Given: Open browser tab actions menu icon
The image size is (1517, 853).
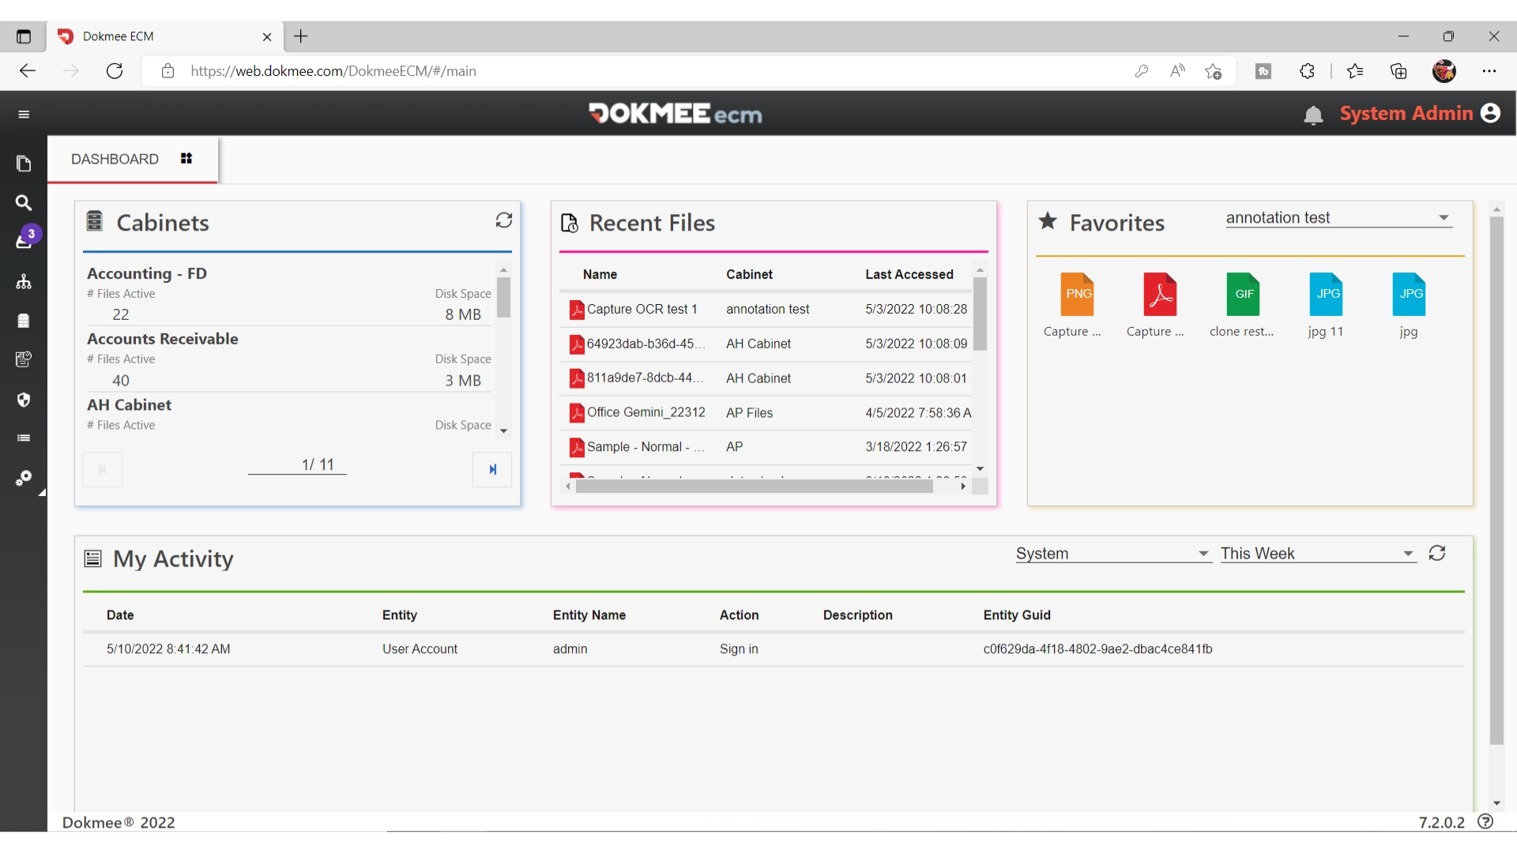Looking at the screenshot, I should [24, 36].
